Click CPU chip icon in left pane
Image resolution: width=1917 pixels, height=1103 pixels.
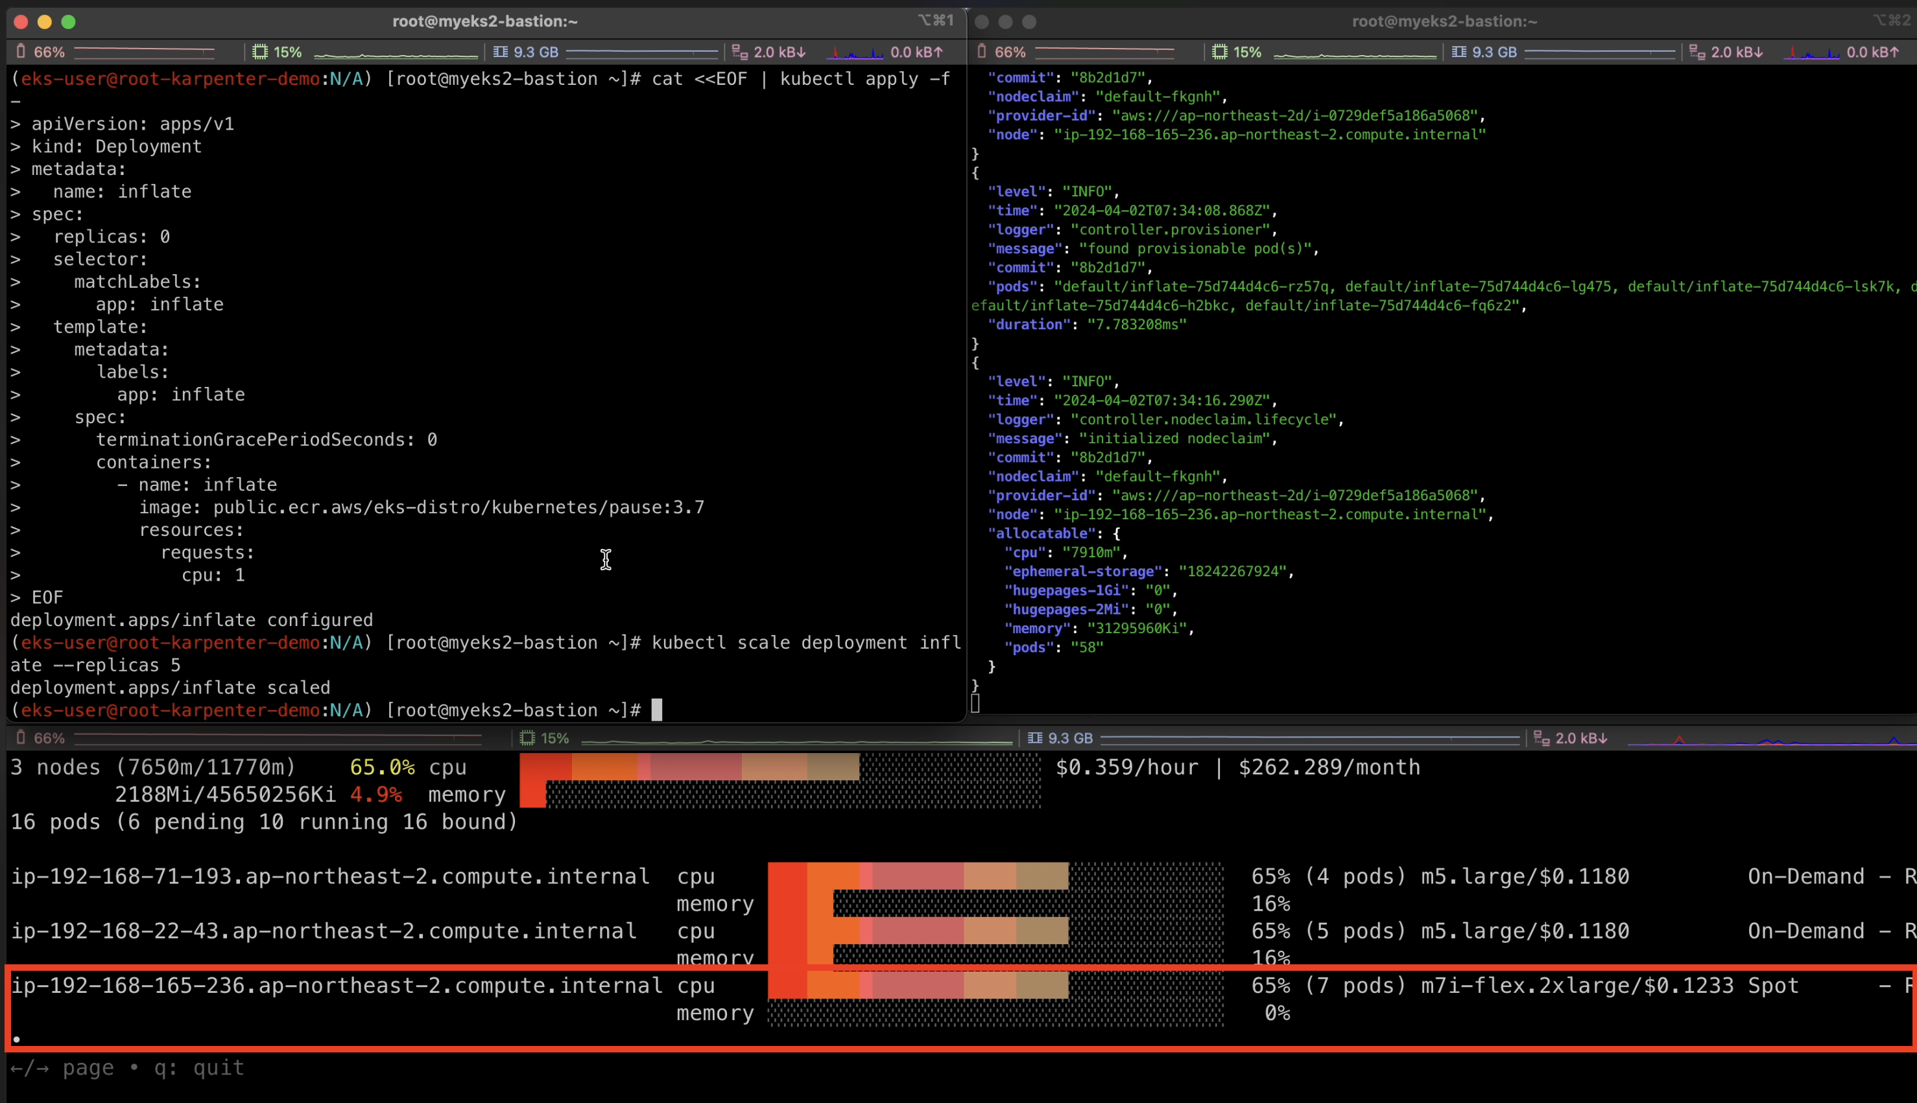point(260,51)
